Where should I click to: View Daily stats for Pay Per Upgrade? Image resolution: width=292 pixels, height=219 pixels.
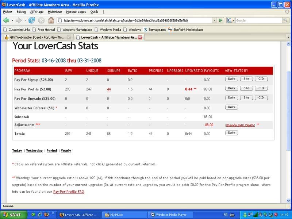click(x=231, y=97)
